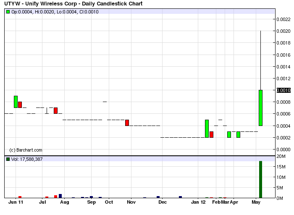Click the green legend square beside Op:0.0004

(8, 12)
